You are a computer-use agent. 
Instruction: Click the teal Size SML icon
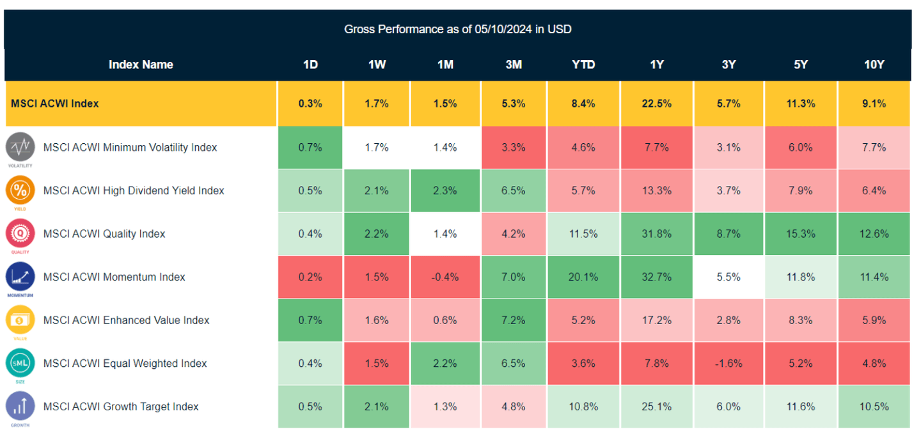20,363
